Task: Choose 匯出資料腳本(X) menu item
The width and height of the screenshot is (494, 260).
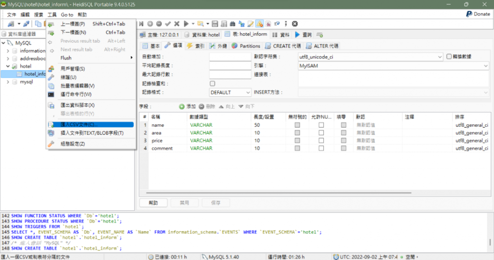Action: tap(91, 105)
